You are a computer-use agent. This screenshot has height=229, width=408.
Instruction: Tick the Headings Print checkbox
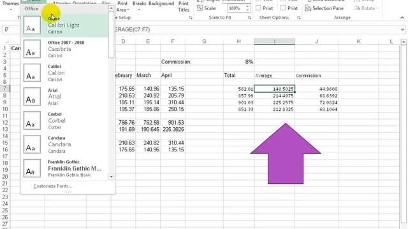(283, 8)
